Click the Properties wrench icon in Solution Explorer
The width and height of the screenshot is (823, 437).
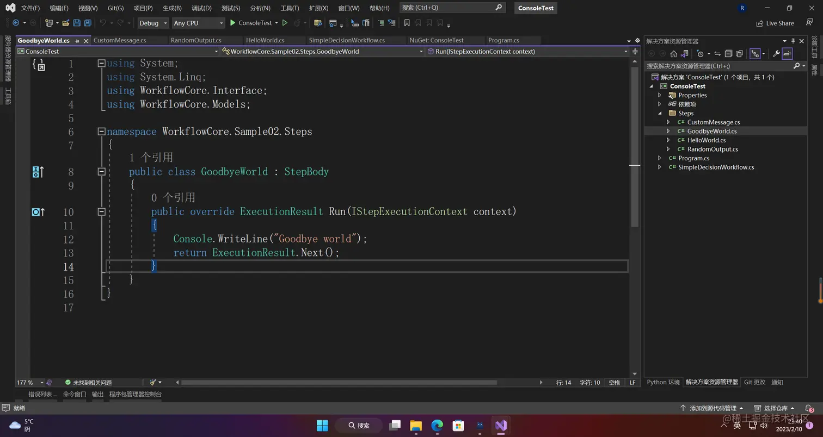point(776,54)
